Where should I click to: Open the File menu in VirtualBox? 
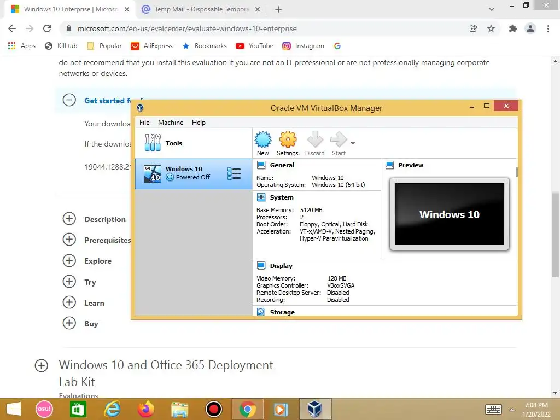tap(144, 122)
